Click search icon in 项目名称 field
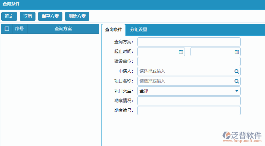This screenshot has width=265, height=146. pos(236,81)
